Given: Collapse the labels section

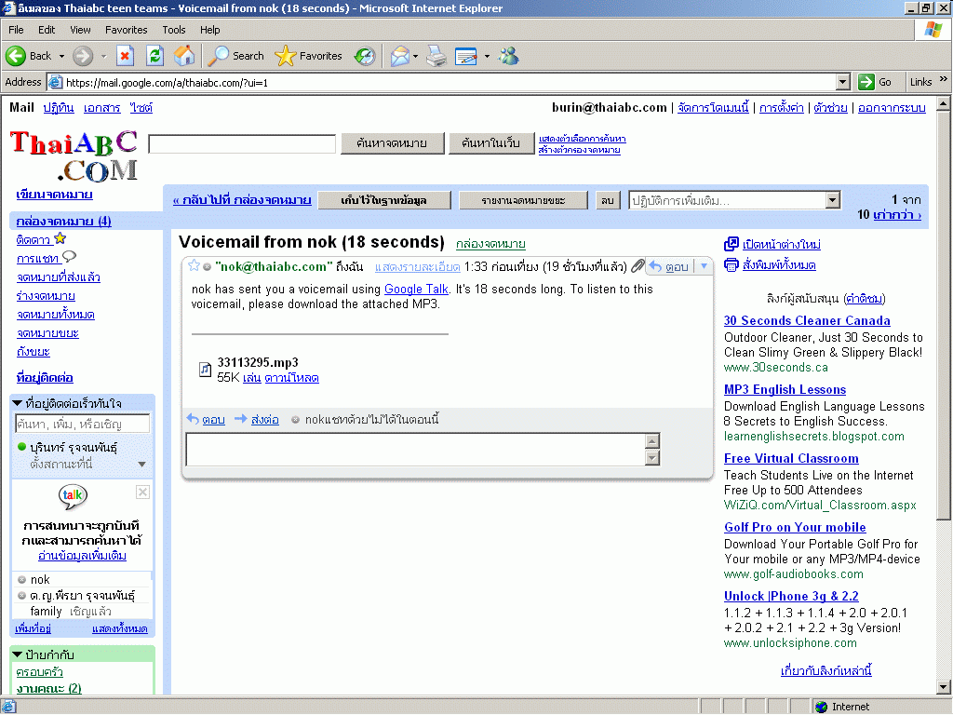Looking at the screenshot, I should [18, 654].
